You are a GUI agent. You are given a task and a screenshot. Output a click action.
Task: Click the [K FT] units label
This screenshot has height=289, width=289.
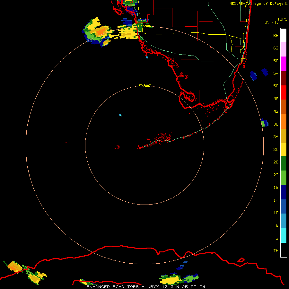(271, 22)
